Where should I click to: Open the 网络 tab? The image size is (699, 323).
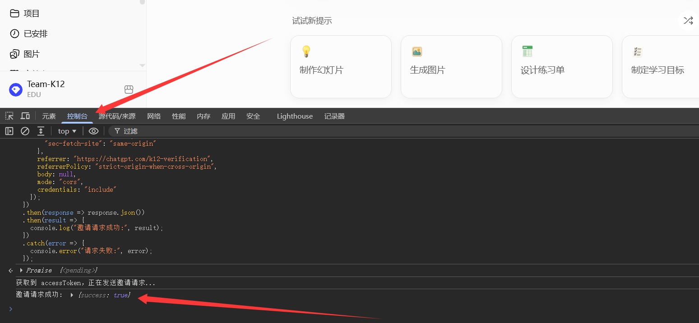point(154,116)
